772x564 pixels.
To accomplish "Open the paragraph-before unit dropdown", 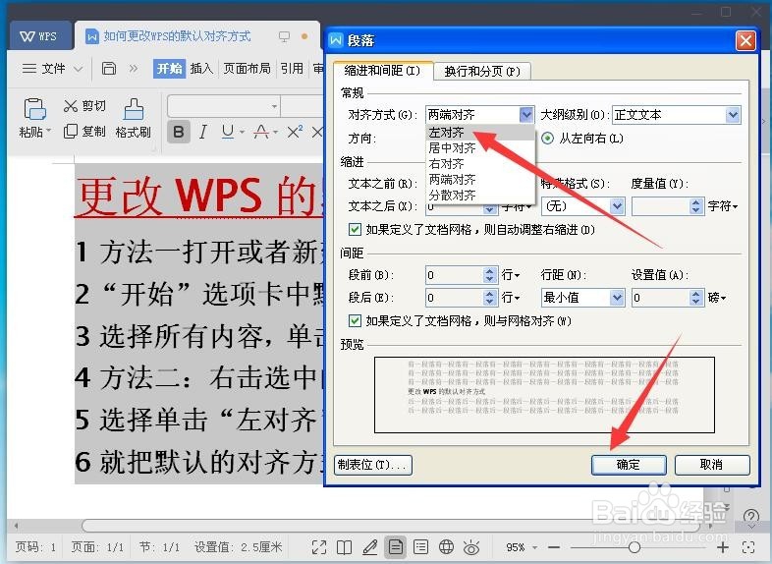I will coord(511,275).
